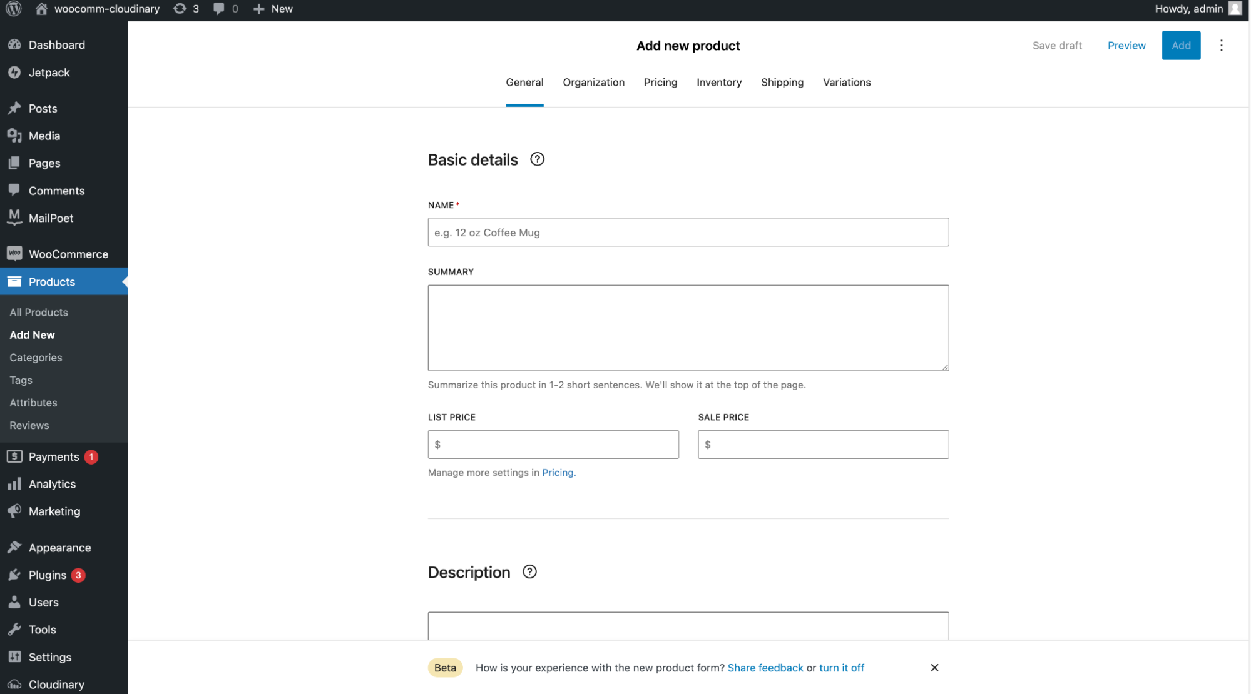Click the Share feedback link

pyautogui.click(x=765, y=668)
